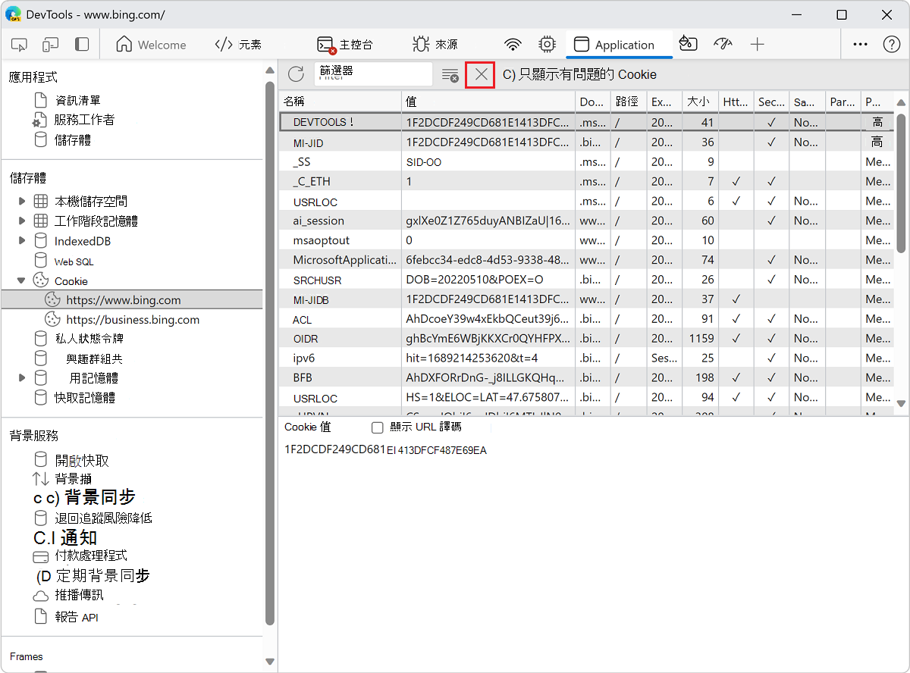
Task: Toggle device emulation icon
Action: (51, 45)
